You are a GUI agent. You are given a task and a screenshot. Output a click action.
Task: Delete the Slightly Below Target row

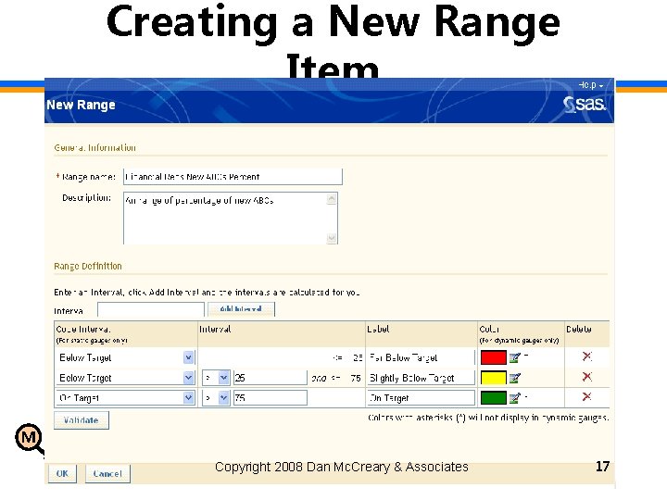tap(587, 376)
